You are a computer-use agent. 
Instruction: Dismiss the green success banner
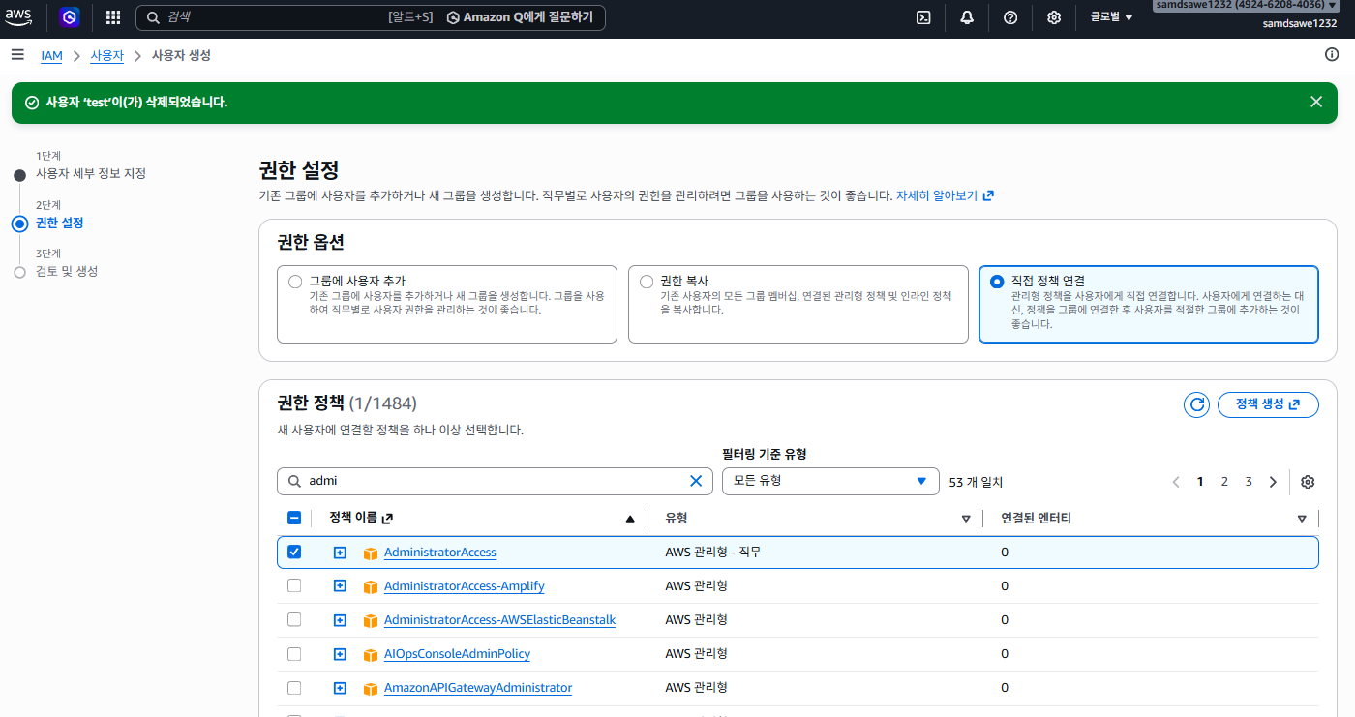coord(1316,102)
